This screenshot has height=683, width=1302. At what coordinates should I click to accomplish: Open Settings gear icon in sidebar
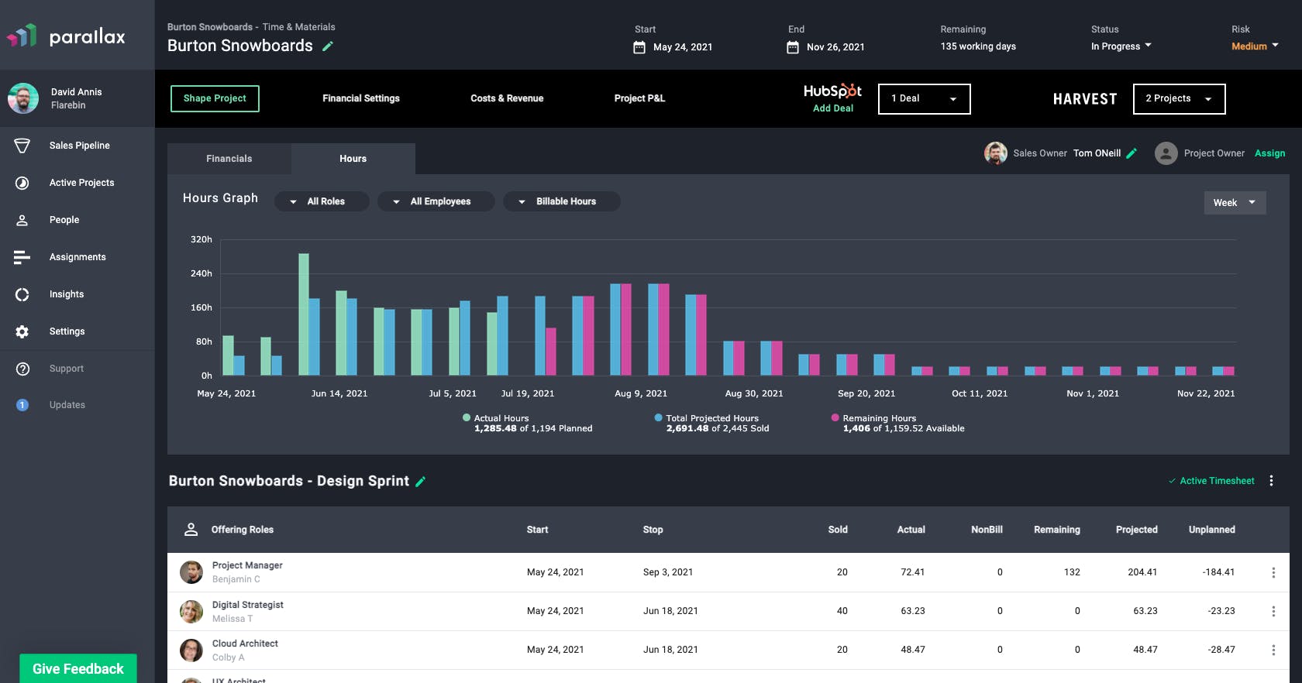coord(22,331)
